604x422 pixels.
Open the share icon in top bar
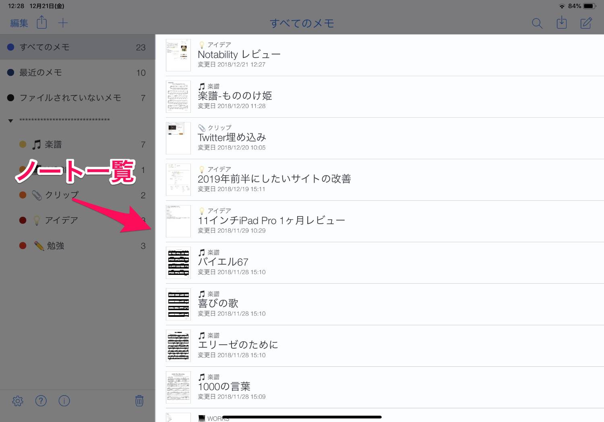42,22
